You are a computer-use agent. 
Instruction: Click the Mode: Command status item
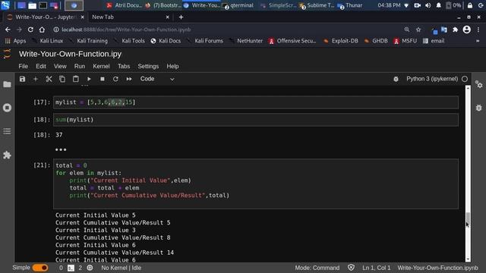click(317, 268)
